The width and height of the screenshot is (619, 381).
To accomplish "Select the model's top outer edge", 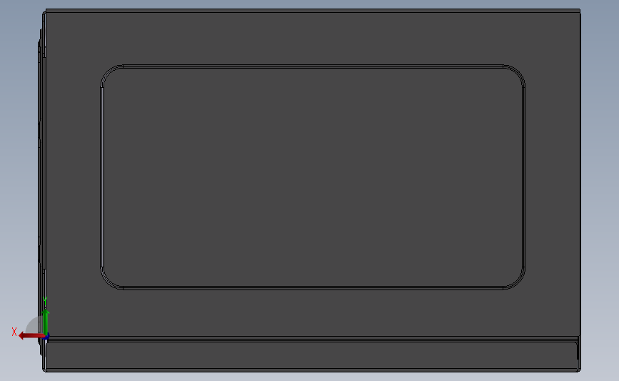I will pyautogui.click(x=313, y=10).
